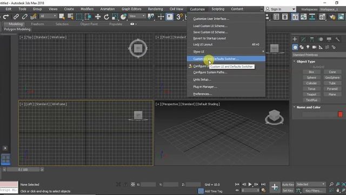
Task: Open the Schematic View icon
Action: pyautogui.click(x=312, y=17)
